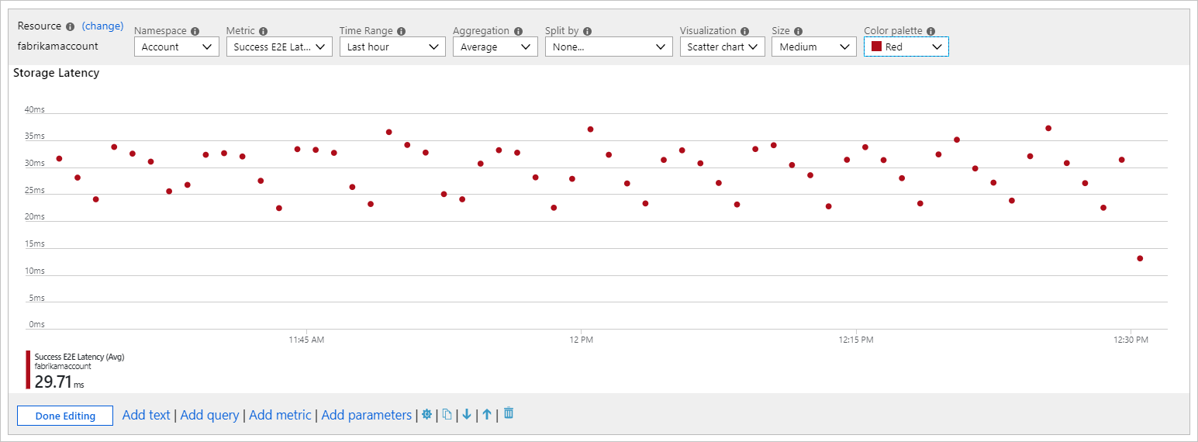Open the Namespace dropdown showing Account
This screenshot has height=442, width=1198.
(x=176, y=47)
